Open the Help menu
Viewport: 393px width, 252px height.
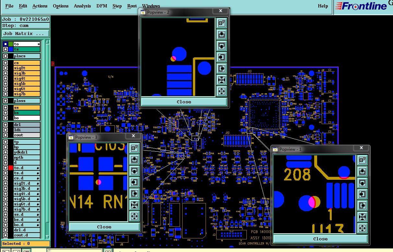(323, 6)
